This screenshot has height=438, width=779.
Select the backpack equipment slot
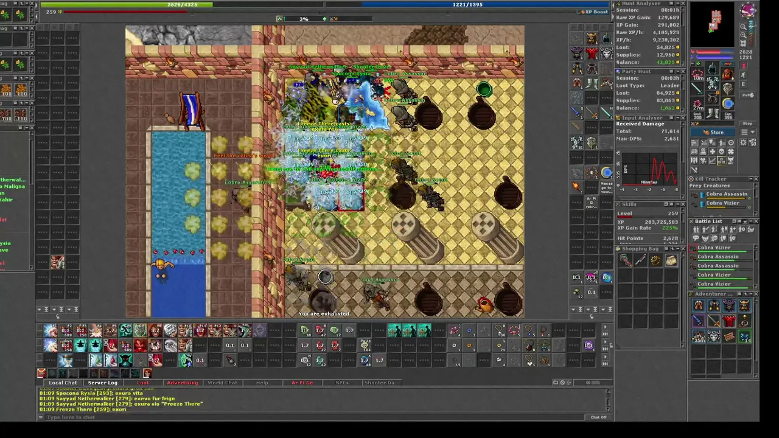click(728, 74)
